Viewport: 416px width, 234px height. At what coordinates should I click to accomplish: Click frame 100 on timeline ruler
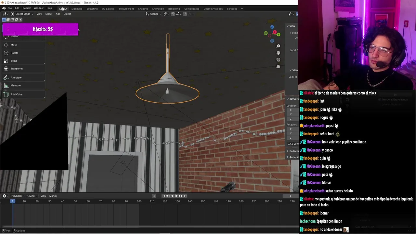click(x=139, y=201)
